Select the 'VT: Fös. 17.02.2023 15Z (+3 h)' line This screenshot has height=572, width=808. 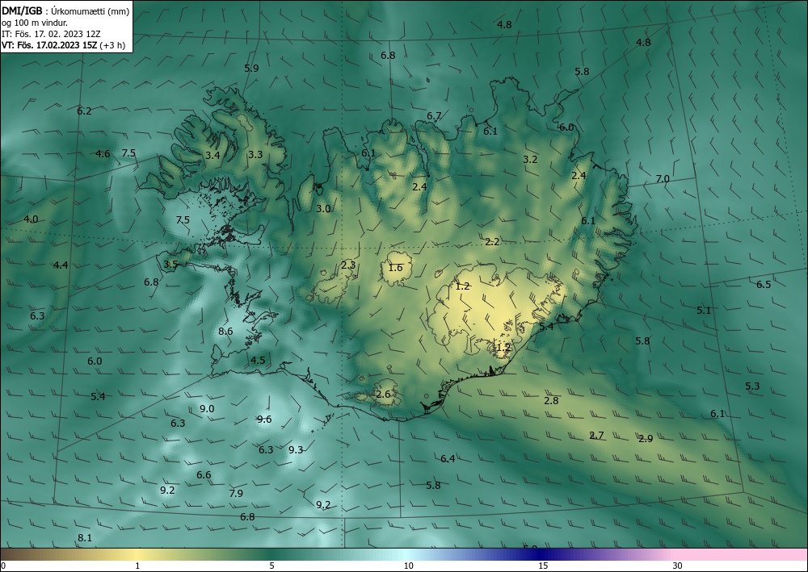point(63,45)
